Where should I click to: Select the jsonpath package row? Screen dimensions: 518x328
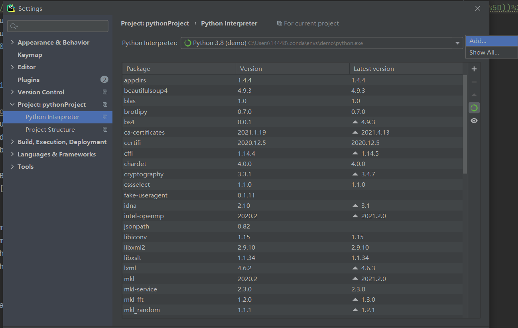coord(293,226)
